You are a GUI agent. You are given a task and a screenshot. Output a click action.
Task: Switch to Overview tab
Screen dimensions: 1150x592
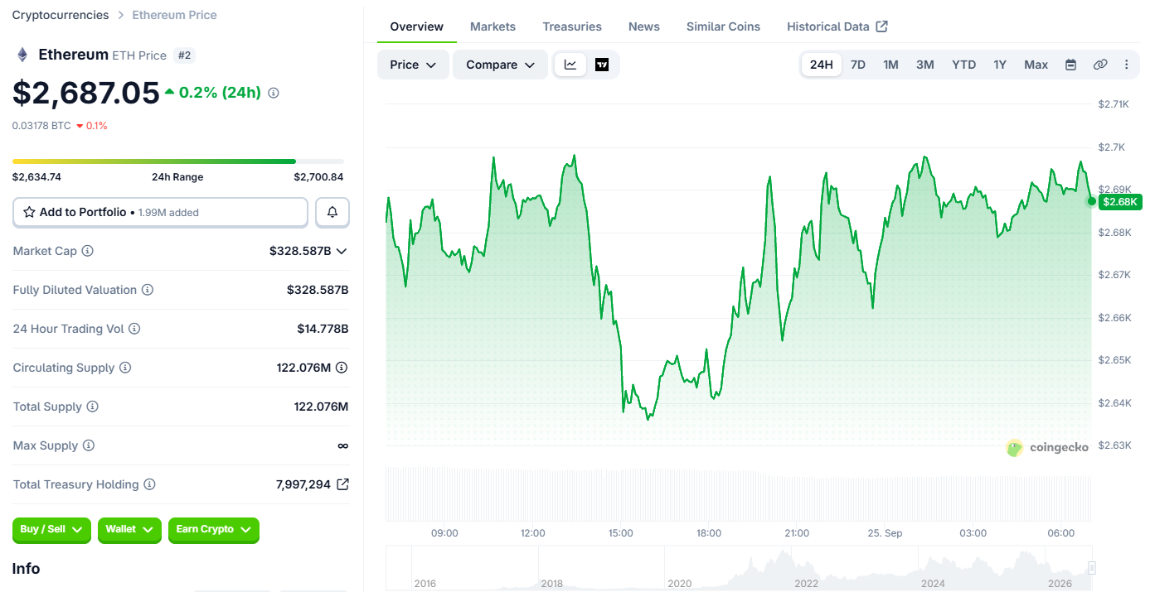(x=417, y=26)
